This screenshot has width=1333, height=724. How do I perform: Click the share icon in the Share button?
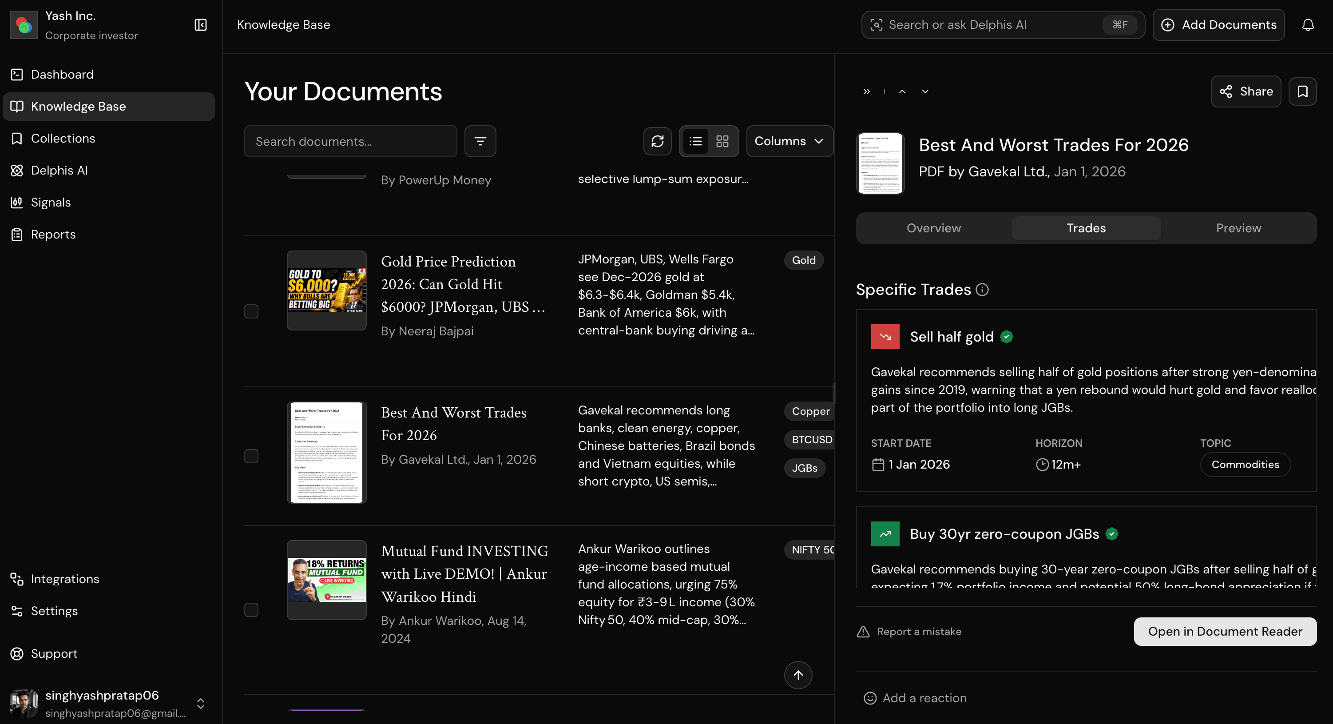(1226, 91)
